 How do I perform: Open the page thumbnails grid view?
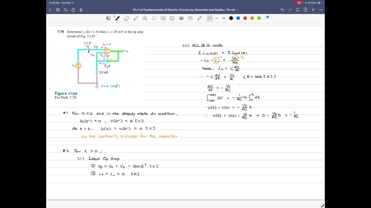(x=58, y=10)
